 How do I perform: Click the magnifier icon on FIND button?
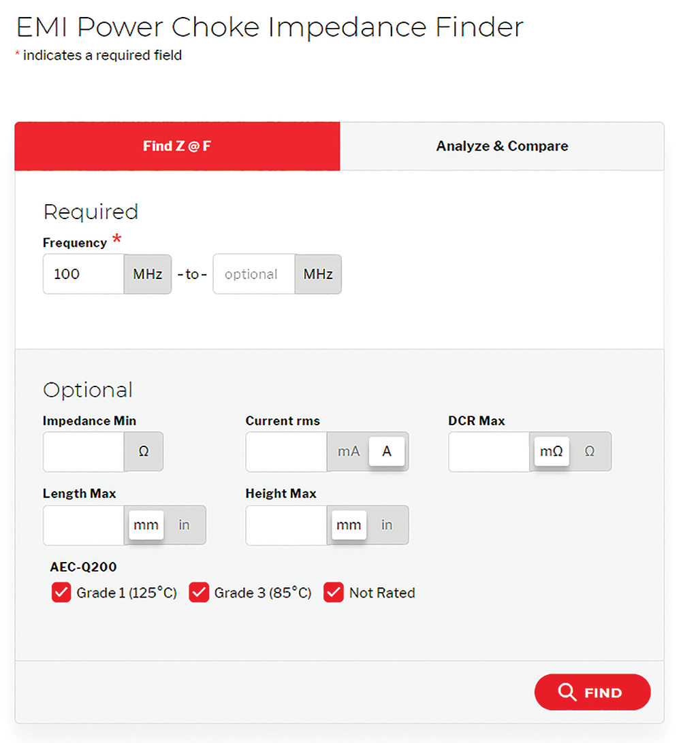[567, 692]
